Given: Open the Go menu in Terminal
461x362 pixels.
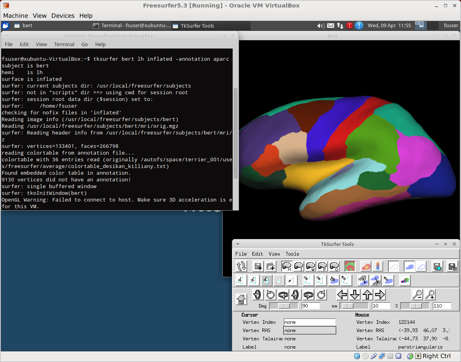Looking at the screenshot, I should [85, 44].
